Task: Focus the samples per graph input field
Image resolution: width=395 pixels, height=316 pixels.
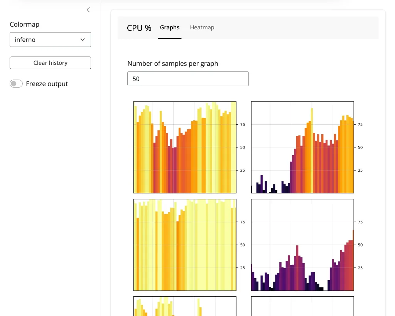Action: pos(188,79)
